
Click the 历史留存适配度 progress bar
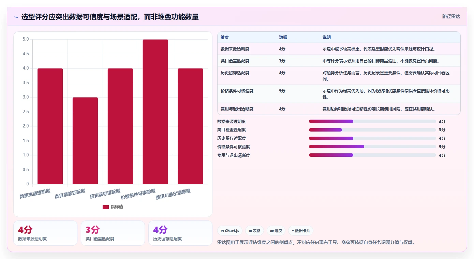pos(372,138)
